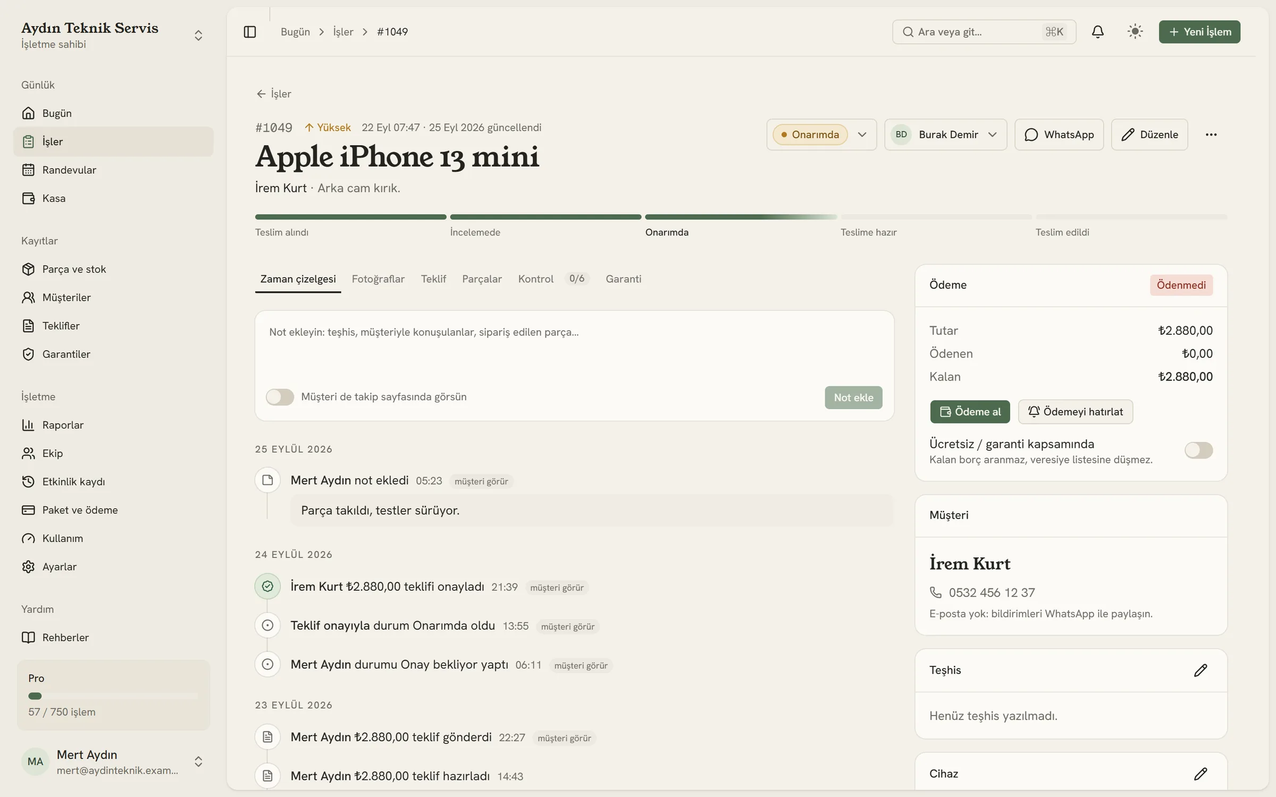Screen dimensions: 1276x797
Task: Open Garantiler in the sidebar
Action: [x=113, y=354]
